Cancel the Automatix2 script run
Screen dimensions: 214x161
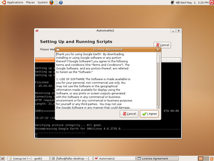point(162,45)
